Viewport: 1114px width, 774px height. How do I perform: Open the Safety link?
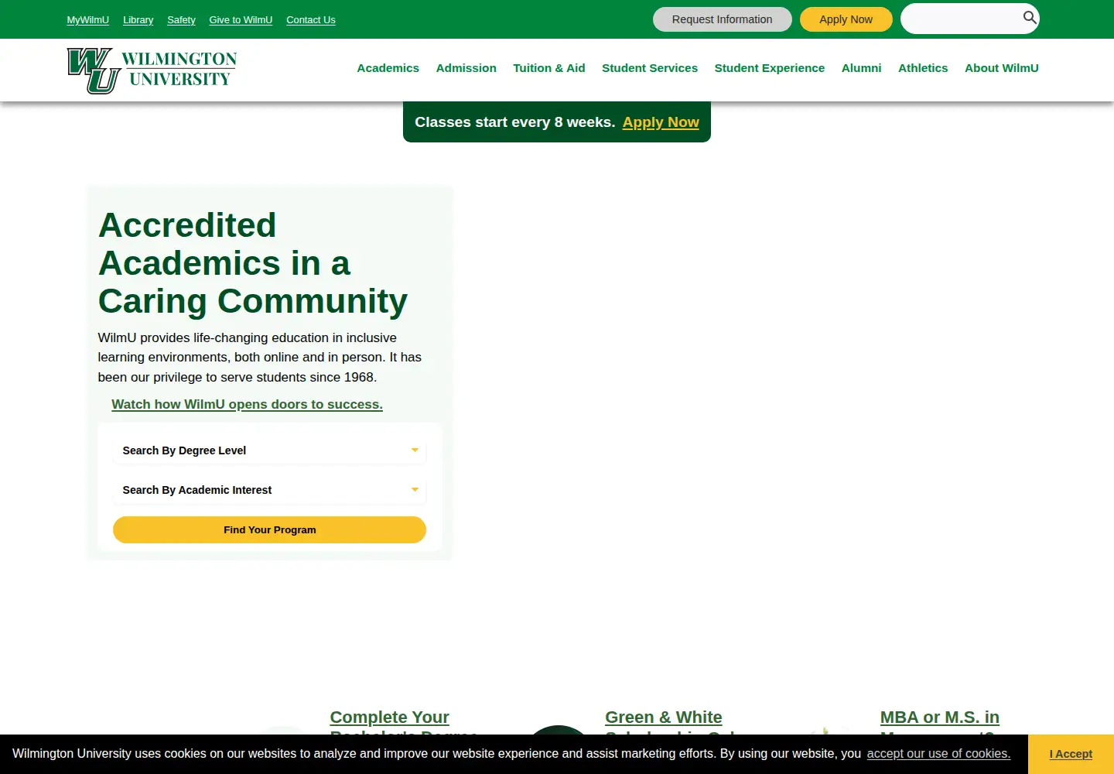coord(181,20)
